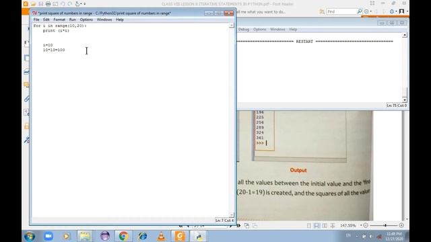
Task: Click the Foxit hand tool icon
Action: 77,4
